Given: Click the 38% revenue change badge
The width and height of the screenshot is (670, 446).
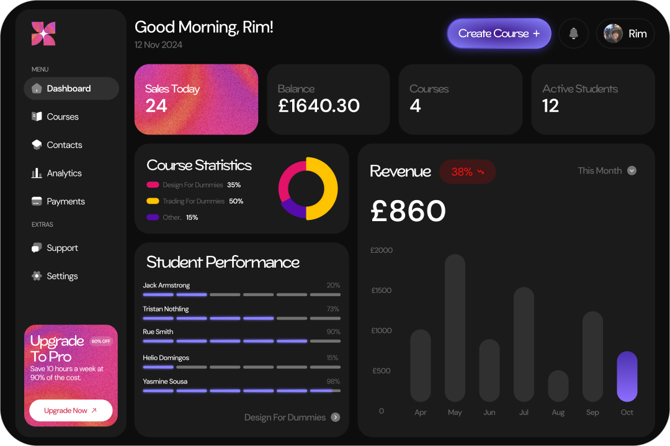Looking at the screenshot, I should click(x=467, y=172).
